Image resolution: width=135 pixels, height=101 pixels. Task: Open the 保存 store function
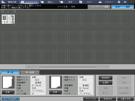68,2
